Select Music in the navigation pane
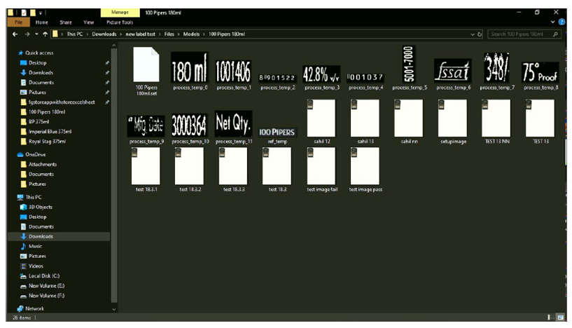The image size is (572, 328). (35, 246)
